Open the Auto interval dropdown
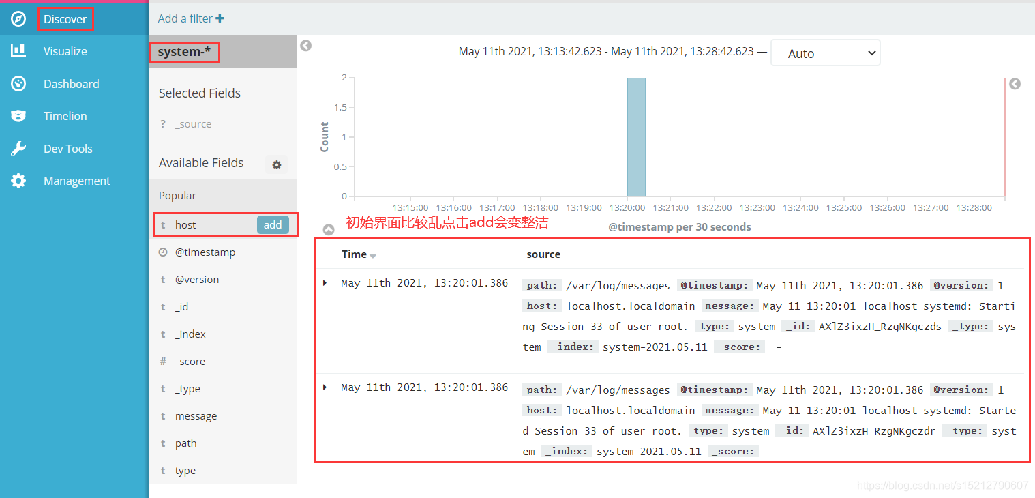 825,53
